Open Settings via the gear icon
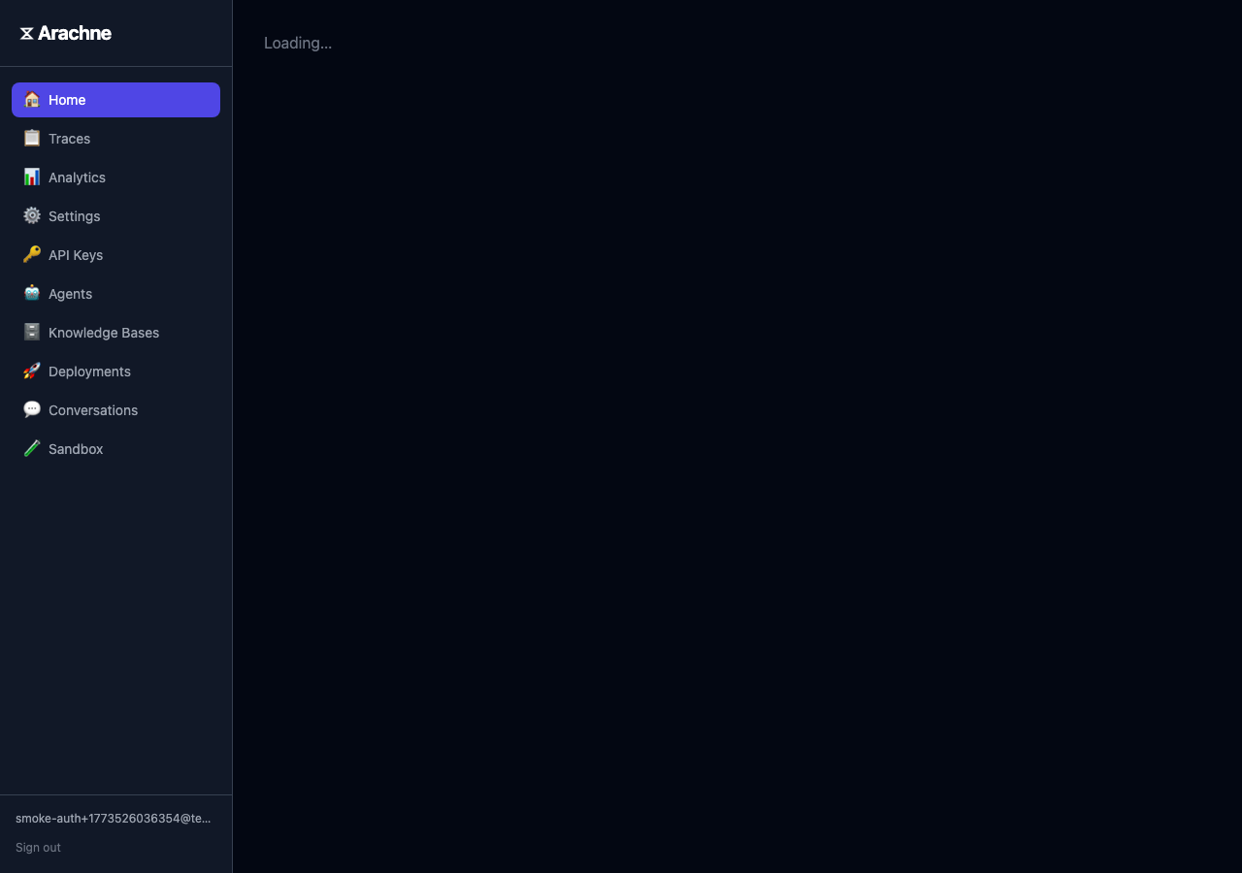 point(31,215)
